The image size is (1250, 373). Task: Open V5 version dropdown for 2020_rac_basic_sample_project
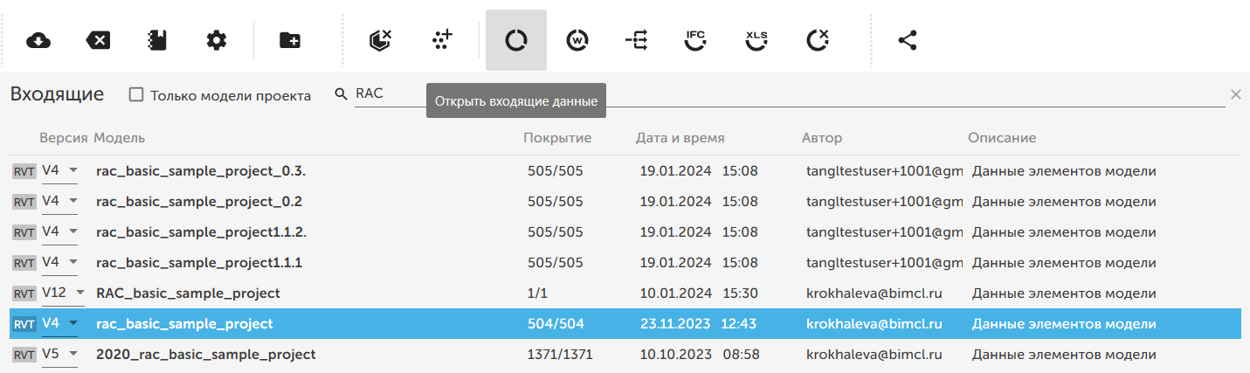(60, 355)
